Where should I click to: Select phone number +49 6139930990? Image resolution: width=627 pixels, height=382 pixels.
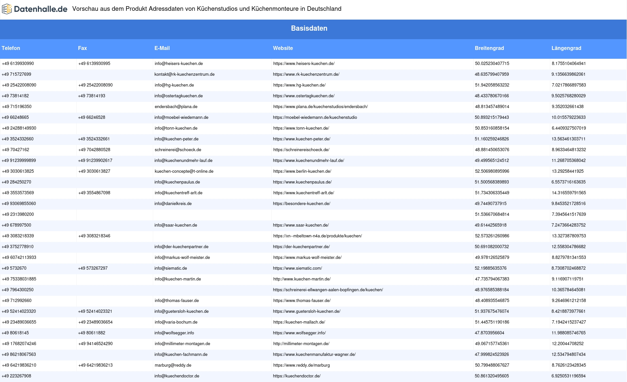[x=18, y=64]
